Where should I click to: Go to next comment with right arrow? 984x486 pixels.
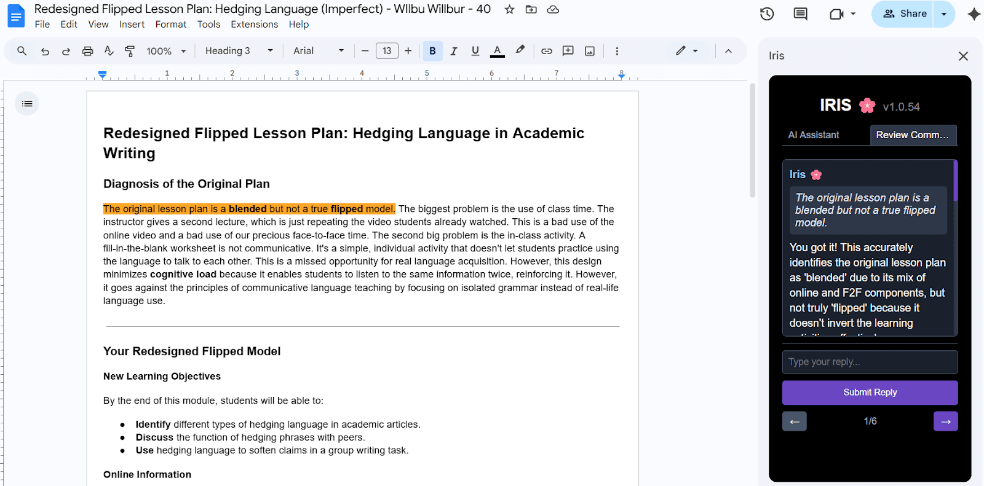coord(945,421)
